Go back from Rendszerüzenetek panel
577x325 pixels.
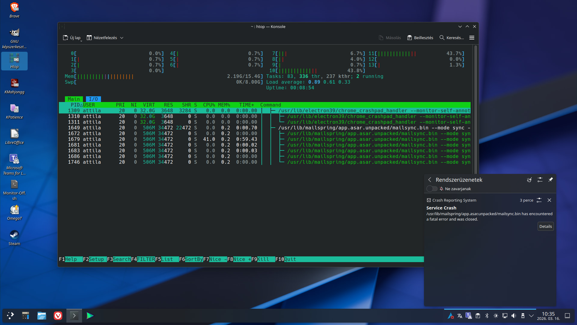coord(430,180)
